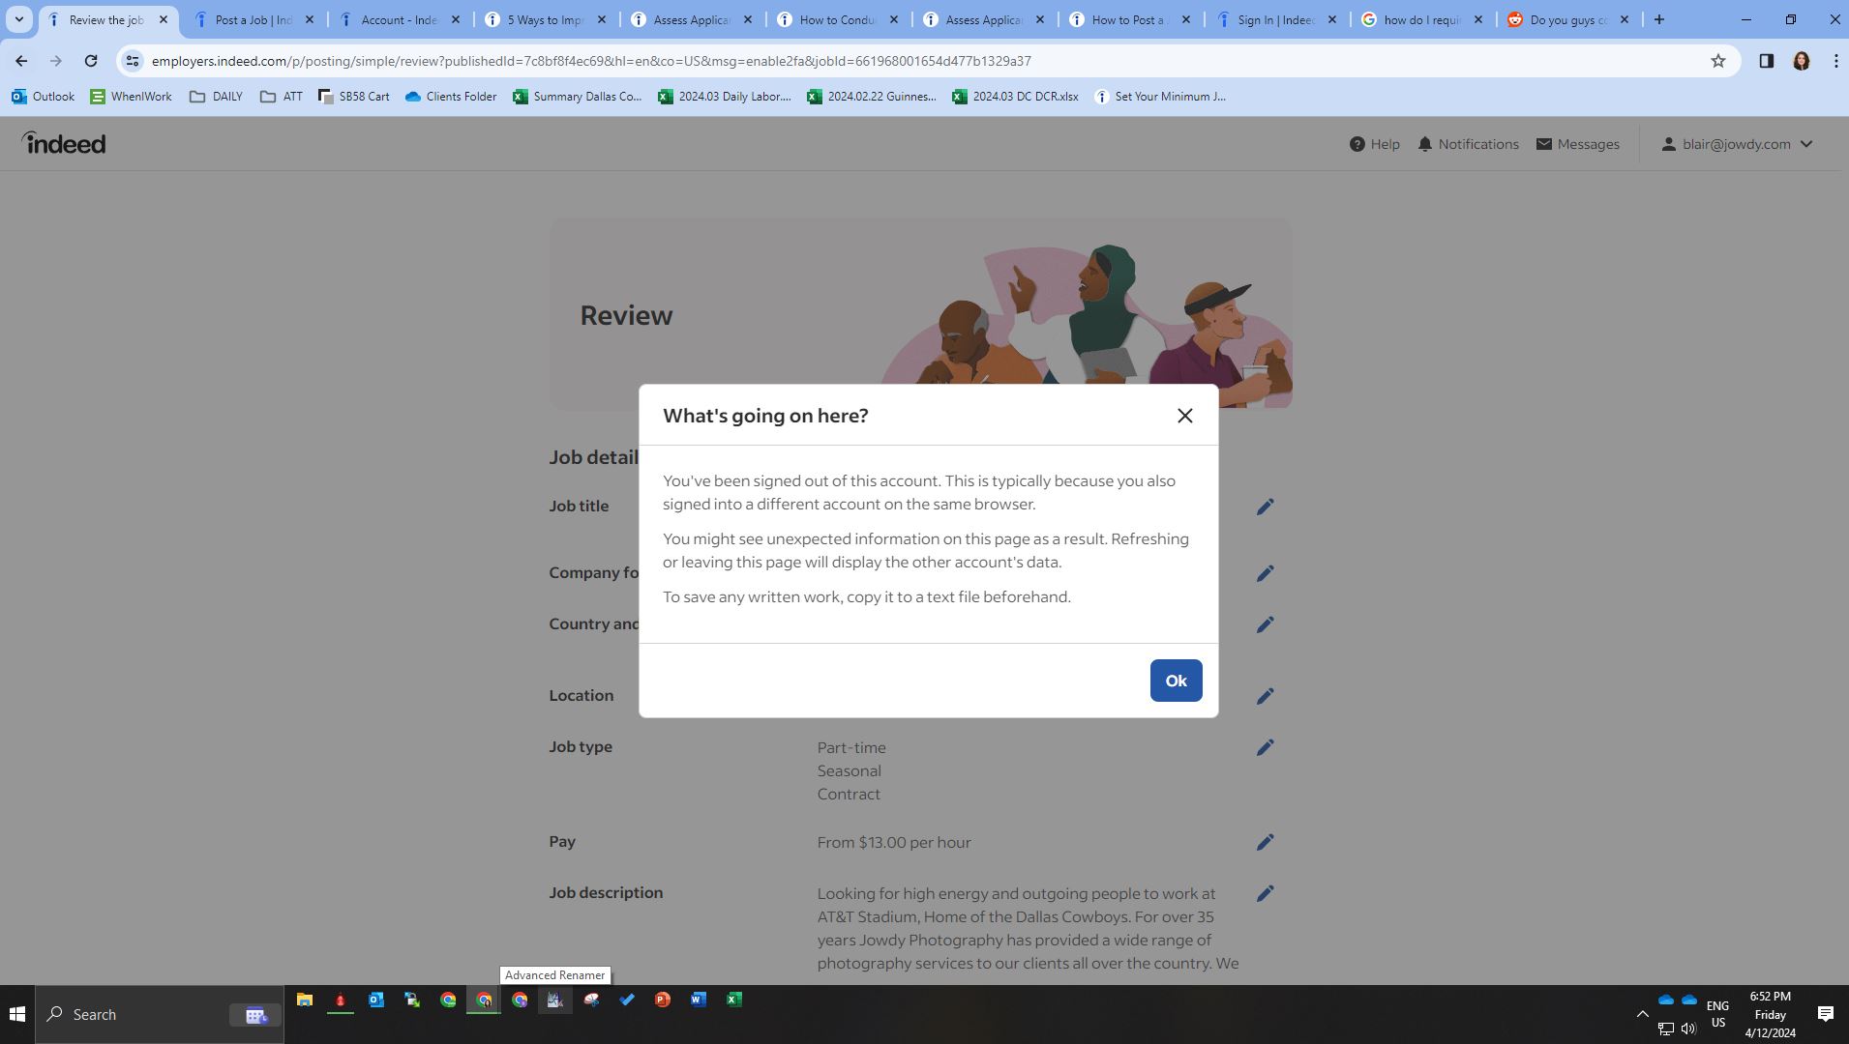Edit the Job title with pencil icon
This screenshot has width=1849, height=1044.
click(1265, 507)
